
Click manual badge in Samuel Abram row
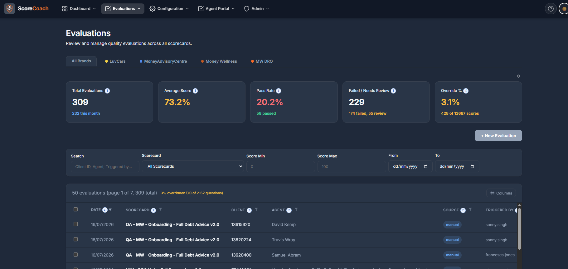tap(452, 255)
